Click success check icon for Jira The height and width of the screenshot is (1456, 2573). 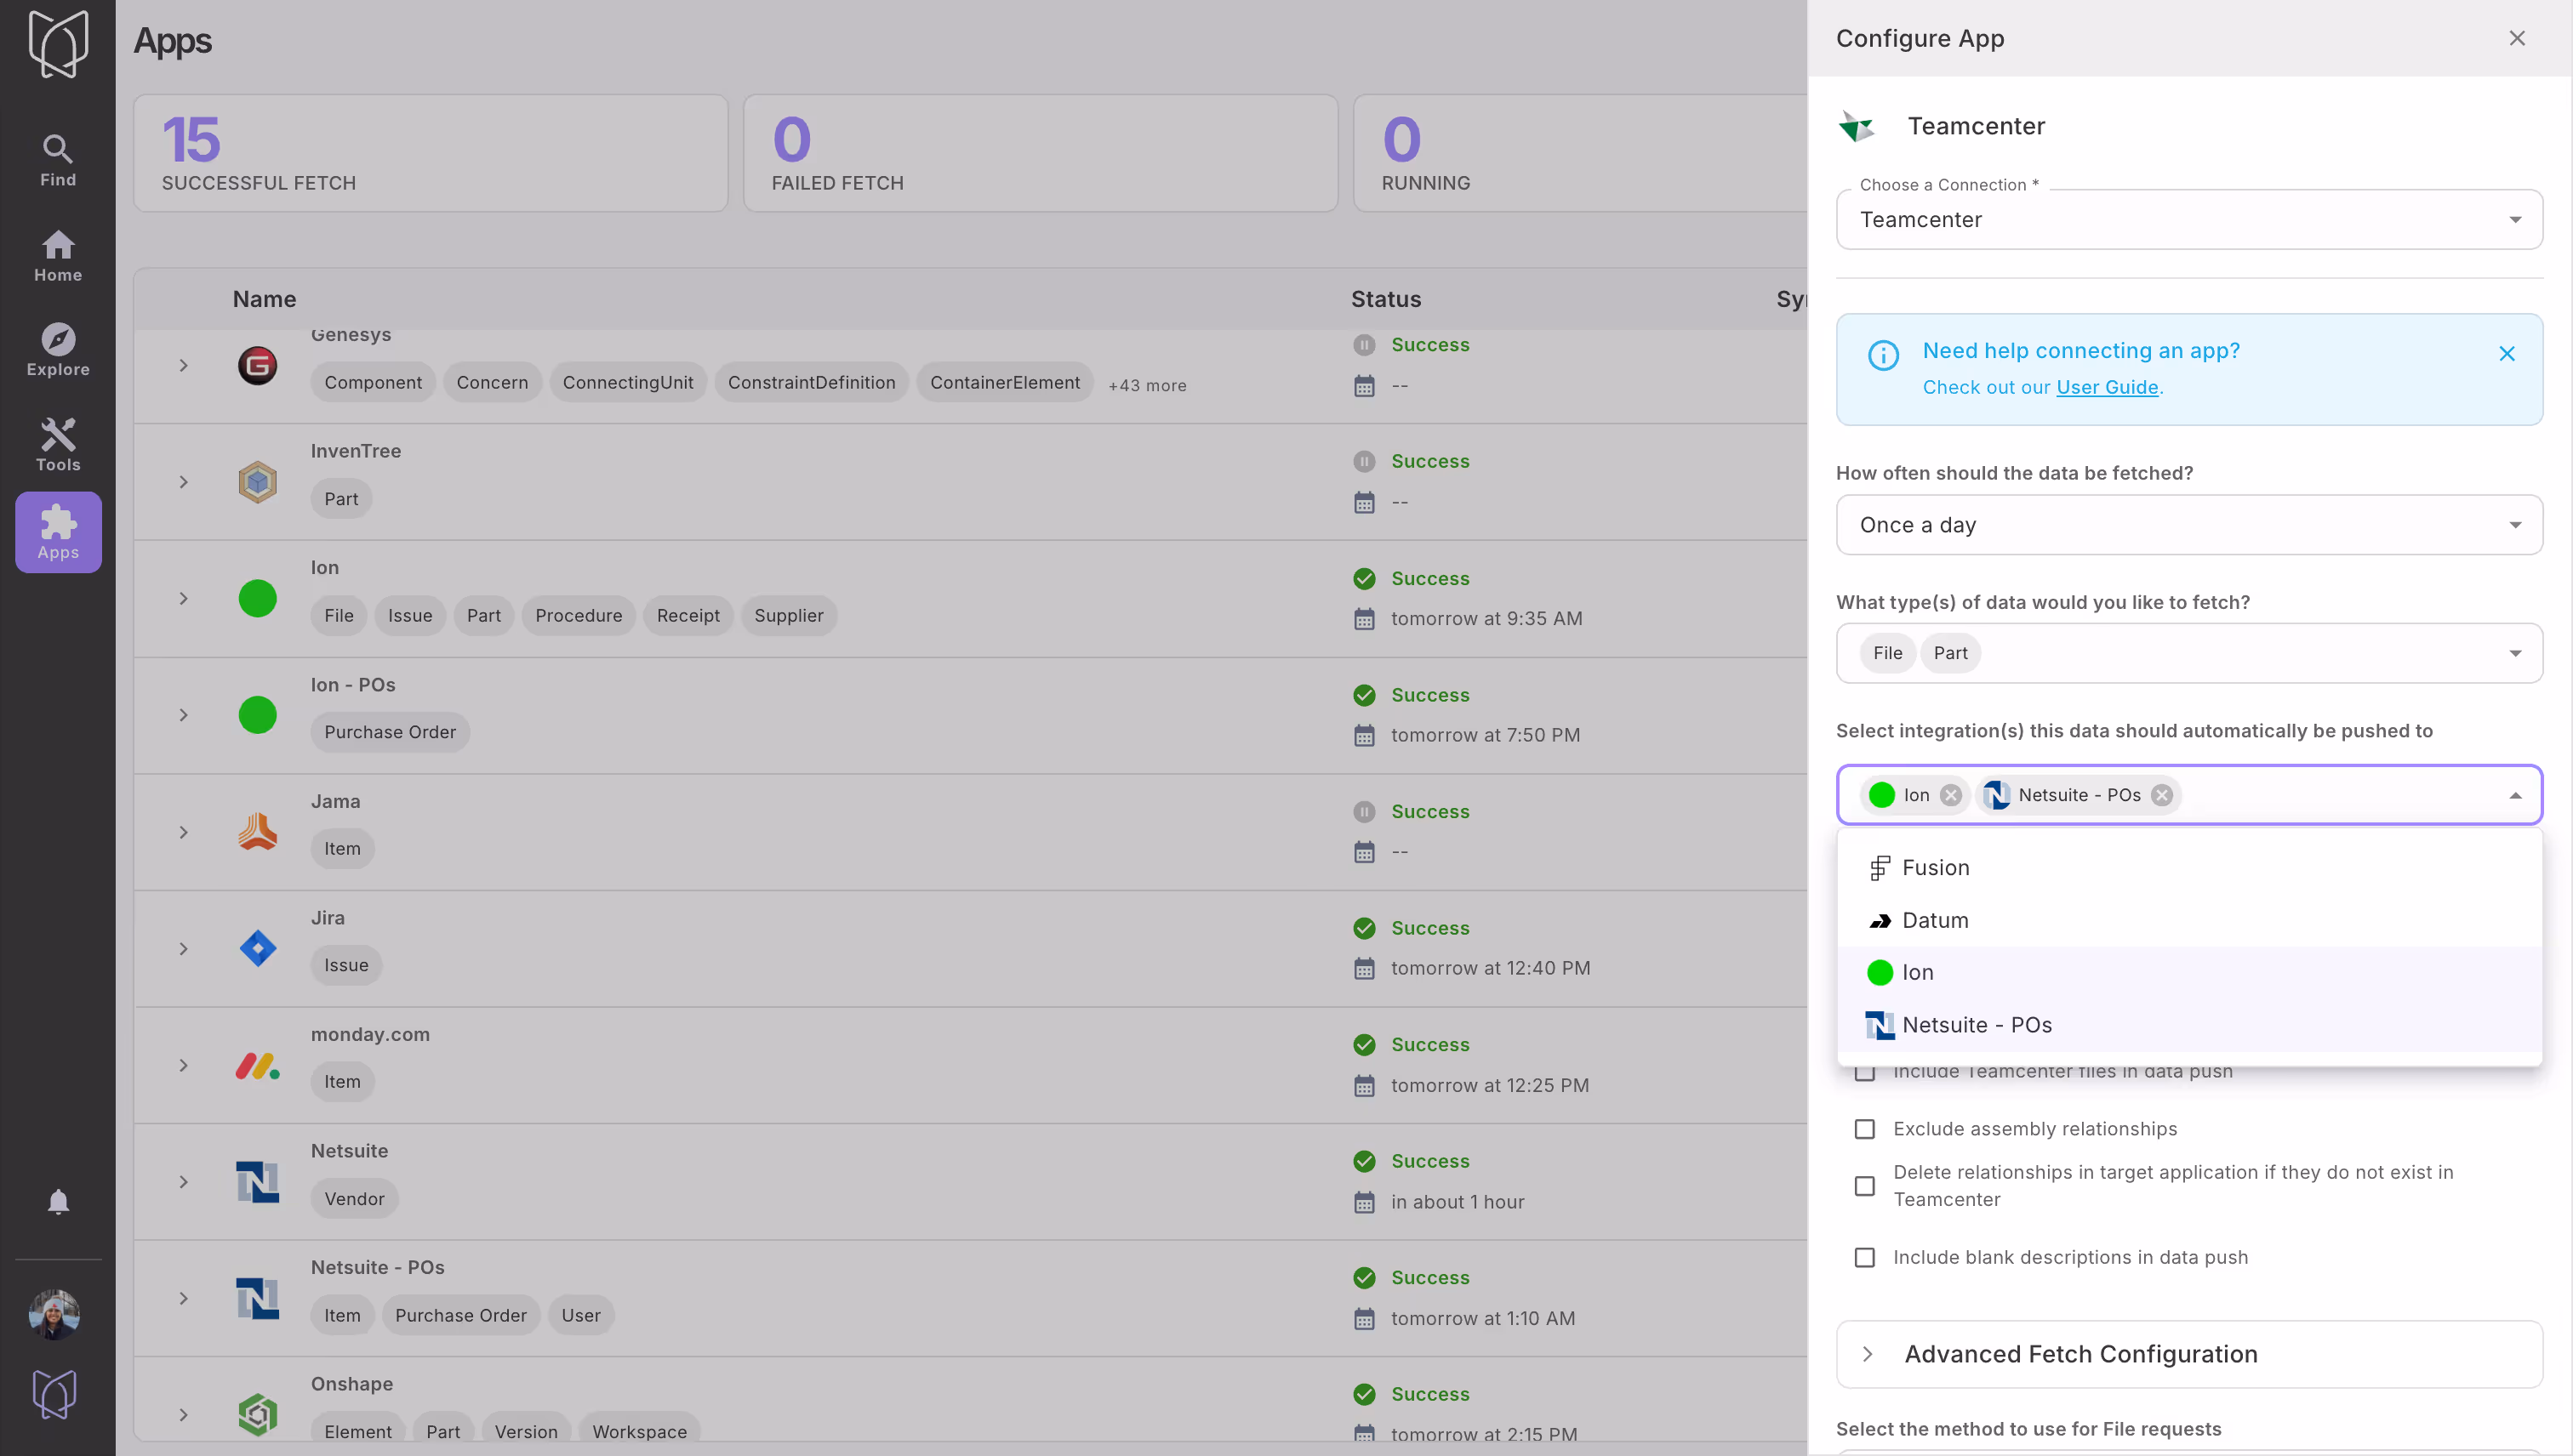point(1364,928)
